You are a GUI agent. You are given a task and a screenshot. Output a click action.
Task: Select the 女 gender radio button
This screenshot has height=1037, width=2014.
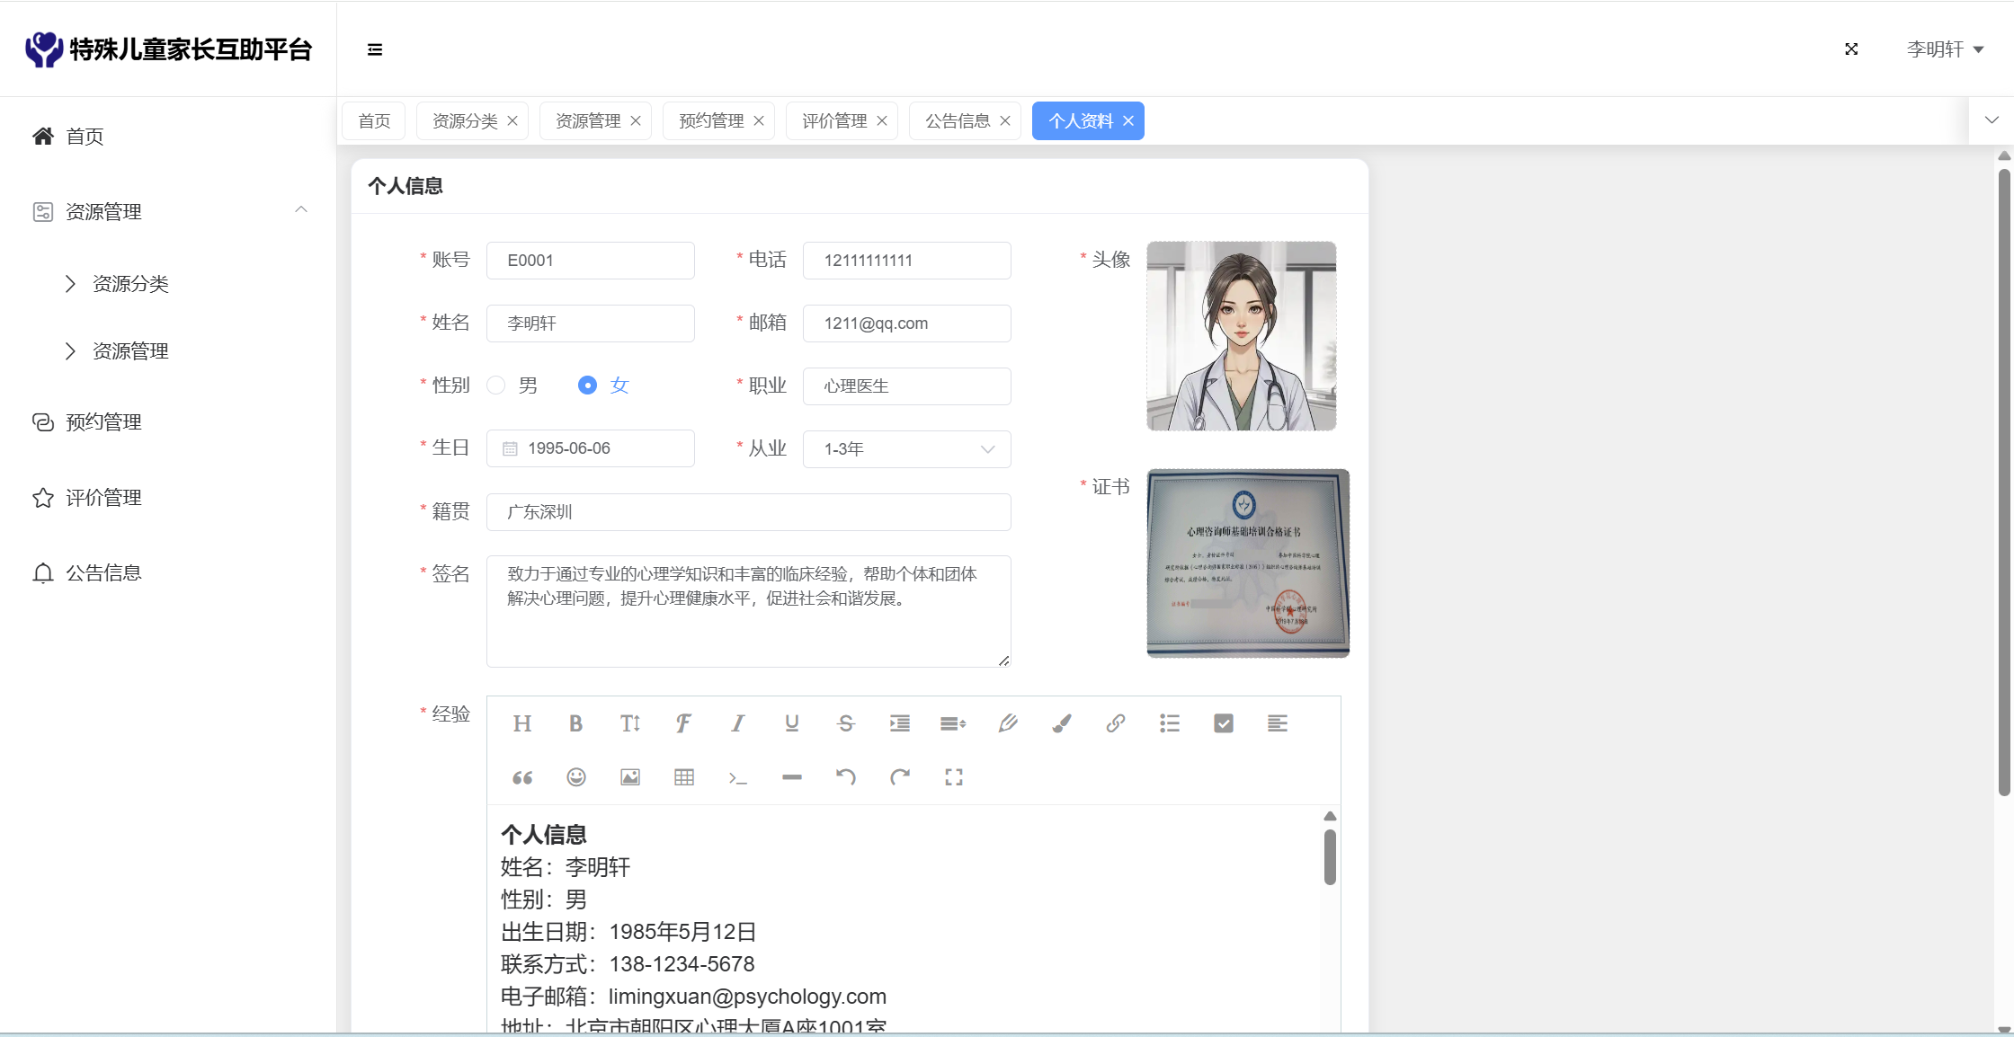(x=587, y=386)
